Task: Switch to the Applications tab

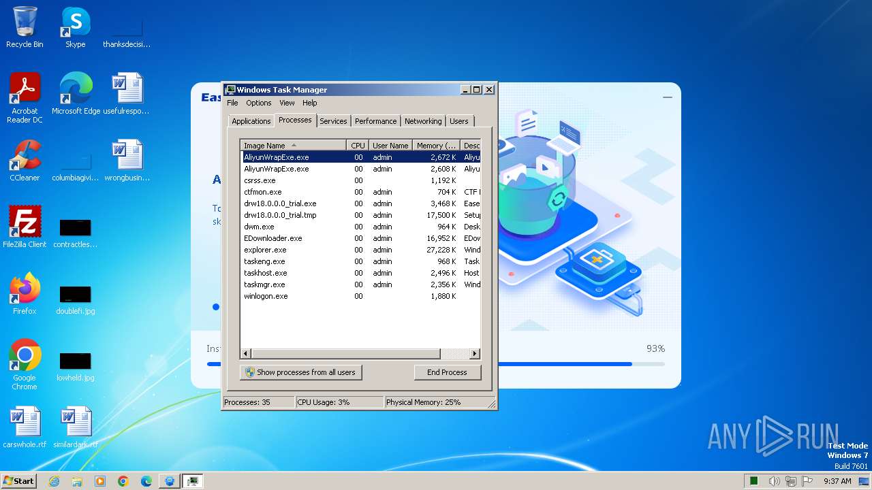Action: pyautogui.click(x=251, y=121)
